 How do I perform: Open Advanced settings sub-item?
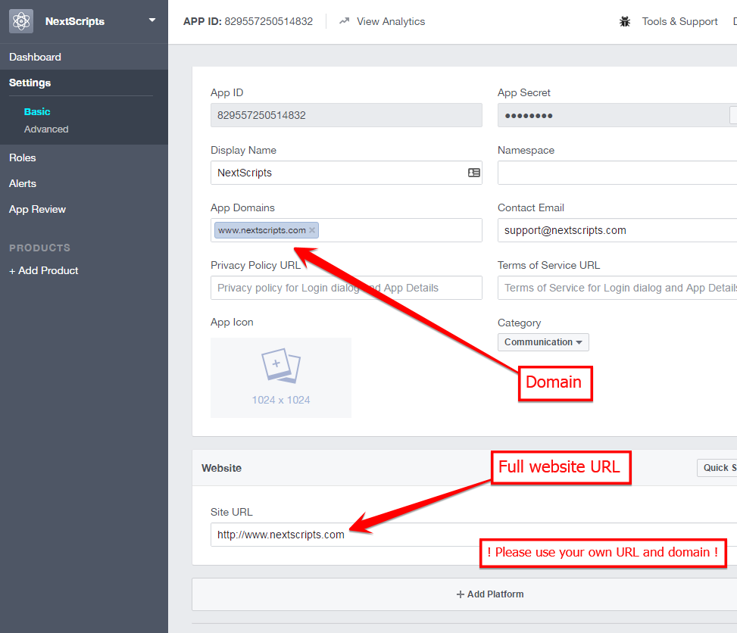[x=46, y=129]
